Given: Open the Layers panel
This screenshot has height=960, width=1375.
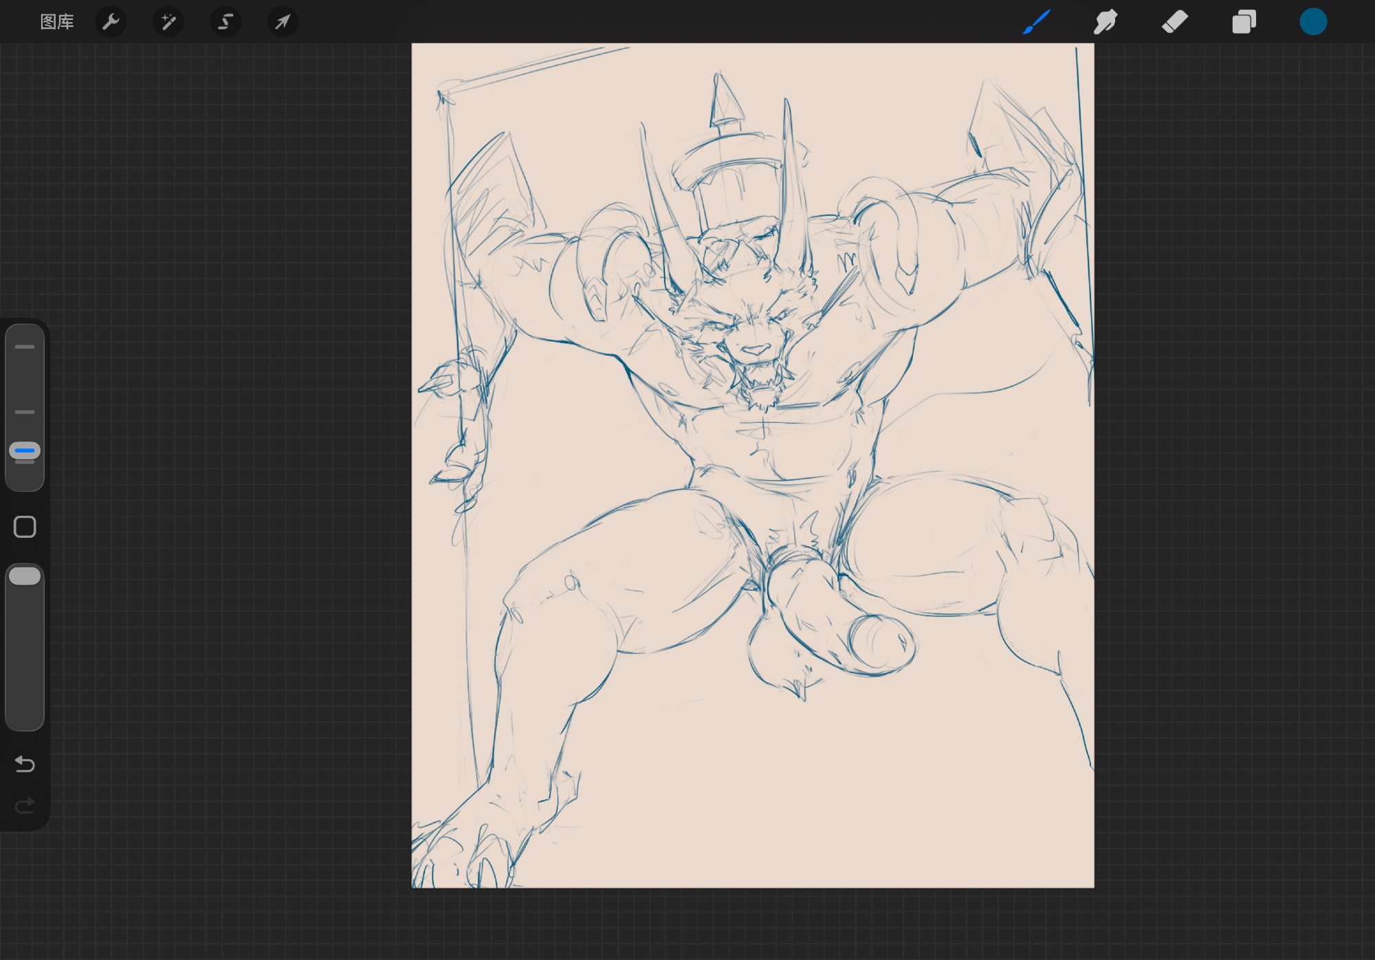Looking at the screenshot, I should 1244,22.
